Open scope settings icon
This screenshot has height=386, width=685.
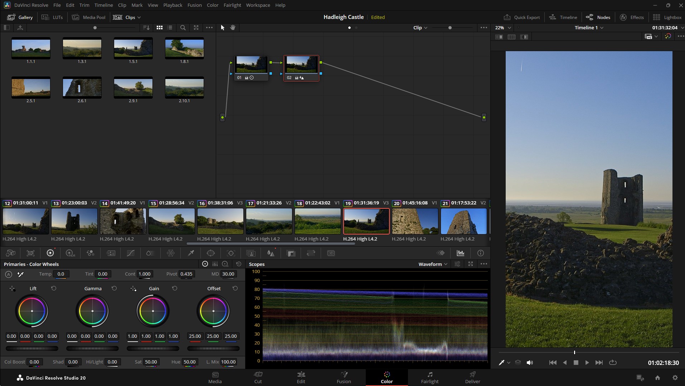tap(457, 264)
